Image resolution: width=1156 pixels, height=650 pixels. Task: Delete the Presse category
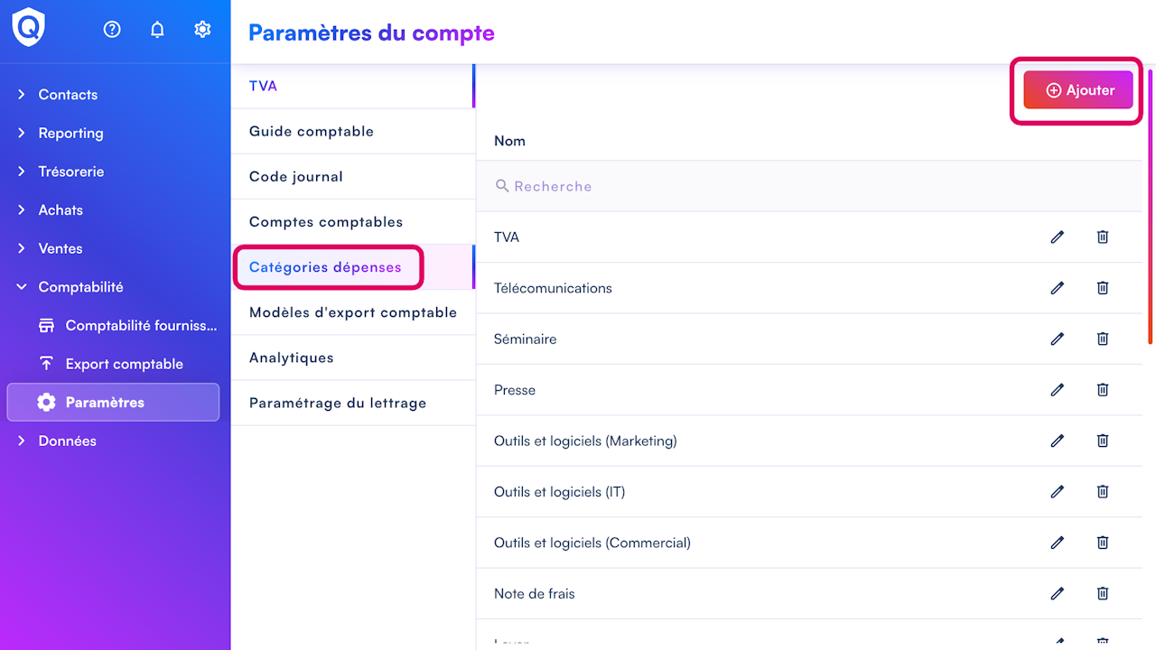point(1103,390)
